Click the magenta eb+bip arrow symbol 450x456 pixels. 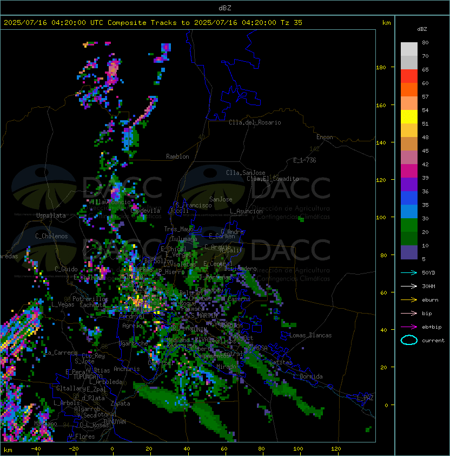409,327
